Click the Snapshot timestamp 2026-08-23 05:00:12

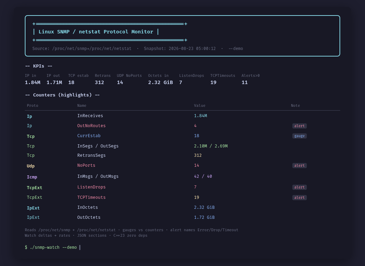pyautogui.click(x=192, y=49)
